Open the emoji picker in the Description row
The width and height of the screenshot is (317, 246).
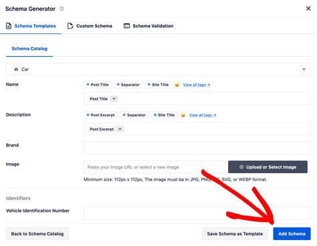(x=183, y=115)
